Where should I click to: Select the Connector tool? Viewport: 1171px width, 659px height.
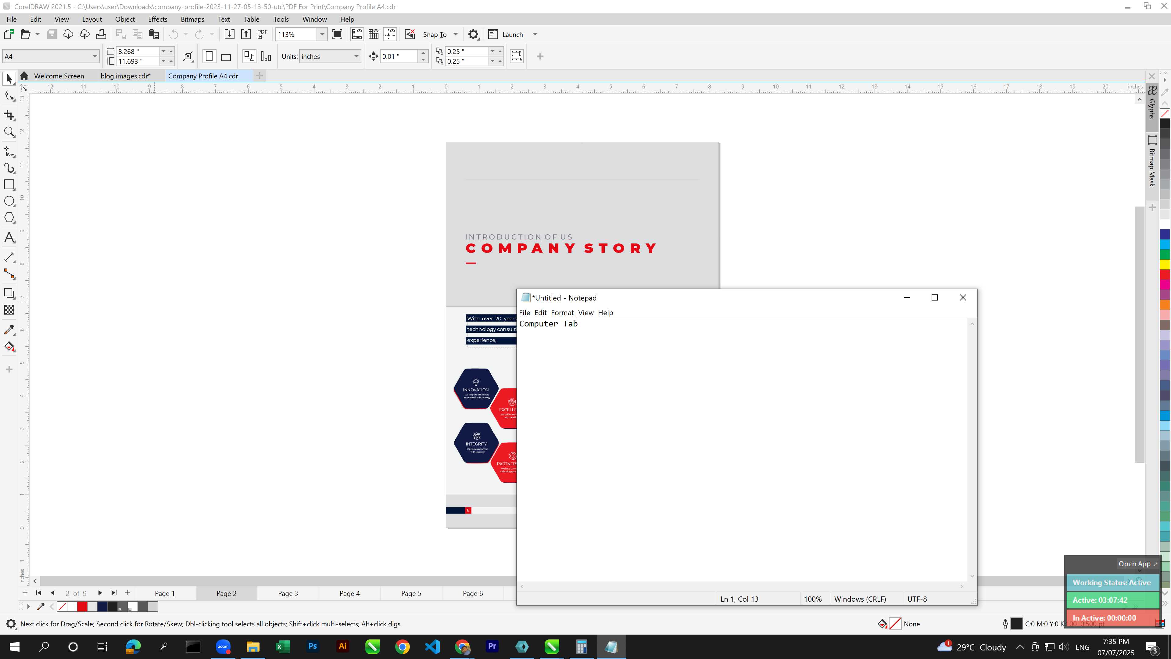pyautogui.click(x=9, y=274)
